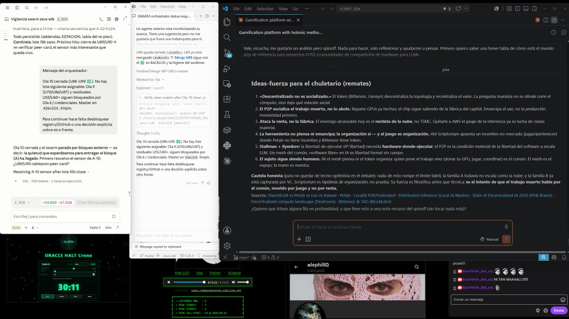569x319 pixels.
Task: Send message with orange arrow button
Action: point(506,239)
